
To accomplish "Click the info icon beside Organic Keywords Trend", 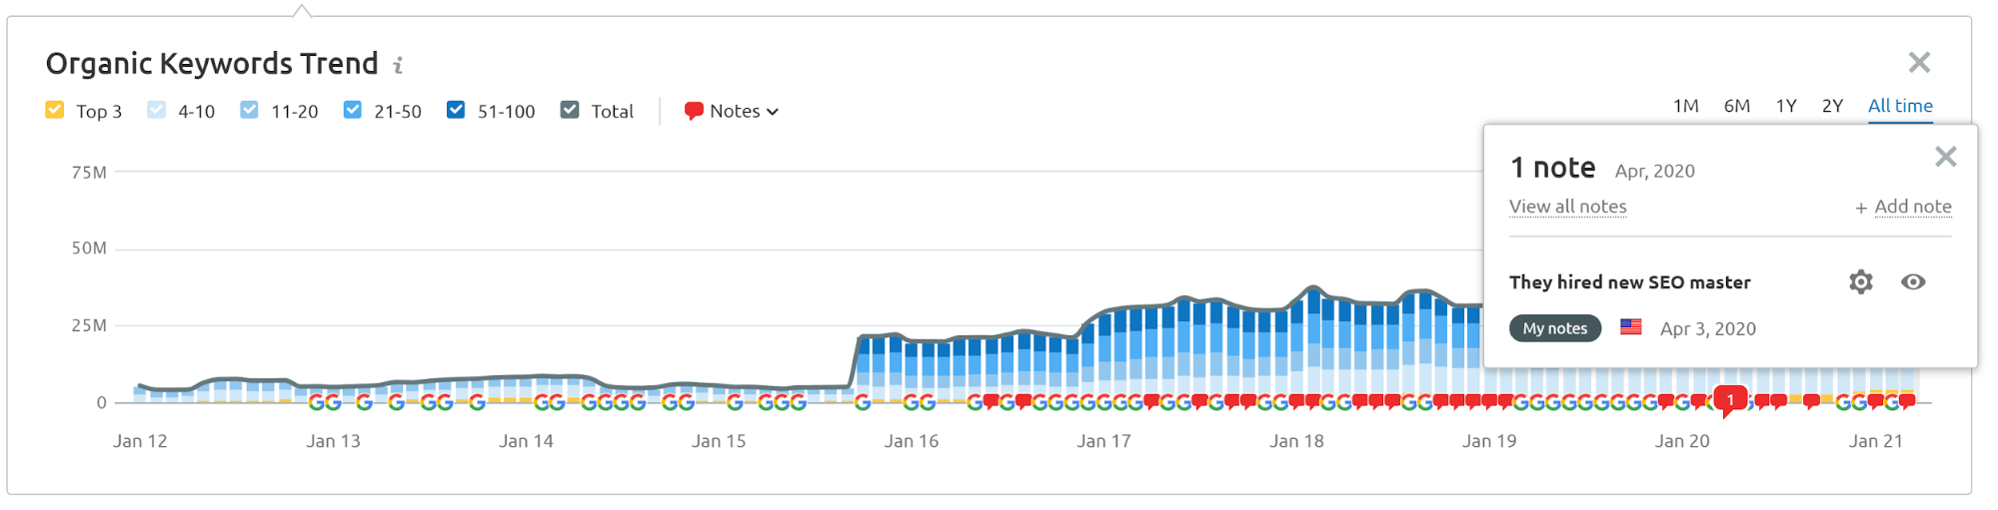I will click(398, 66).
